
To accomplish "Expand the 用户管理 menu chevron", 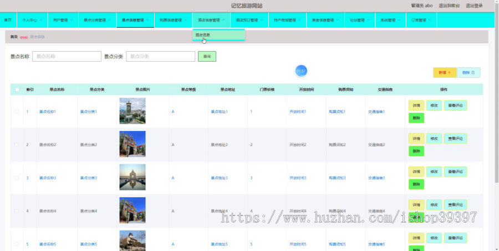I will pyautogui.click(x=72, y=20).
